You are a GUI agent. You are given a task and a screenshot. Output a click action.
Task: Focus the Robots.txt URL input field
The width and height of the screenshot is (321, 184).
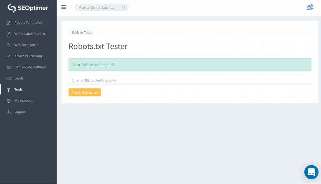[x=190, y=80]
